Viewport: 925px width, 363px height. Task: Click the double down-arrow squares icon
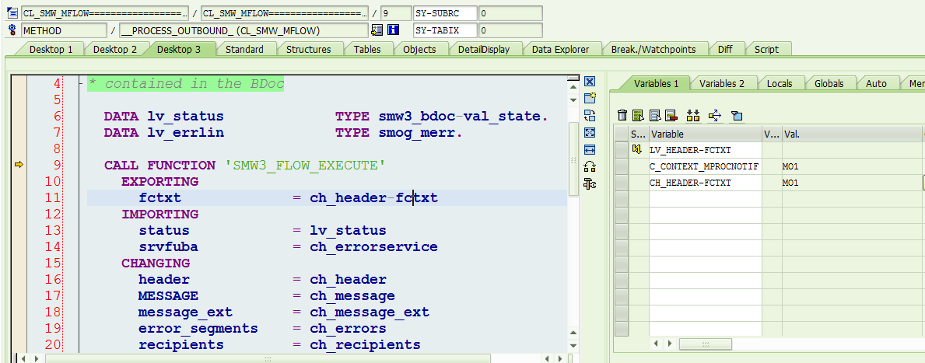(692, 115)
